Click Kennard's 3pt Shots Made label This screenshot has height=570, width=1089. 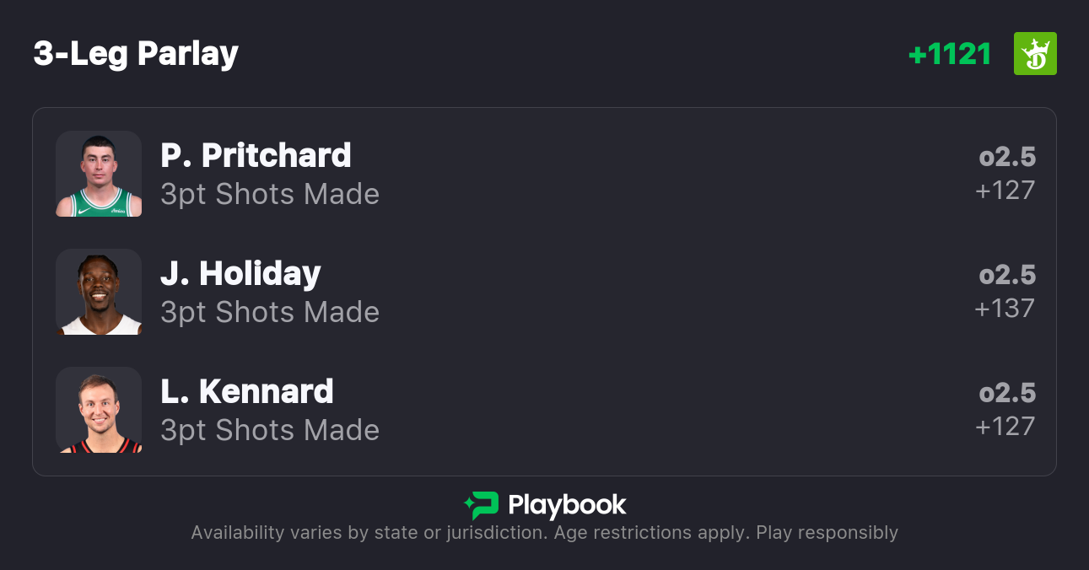click(x=270, y=430)
